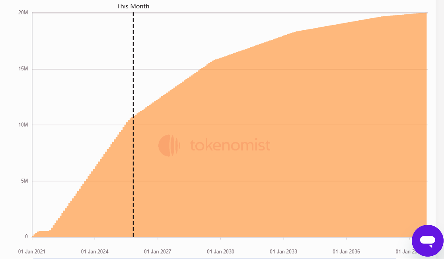
Task: Click the 15M y-axis label
Action: (23, 69)
